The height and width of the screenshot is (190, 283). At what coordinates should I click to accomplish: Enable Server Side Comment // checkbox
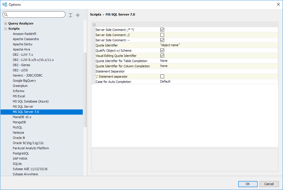tap(162, 35)
